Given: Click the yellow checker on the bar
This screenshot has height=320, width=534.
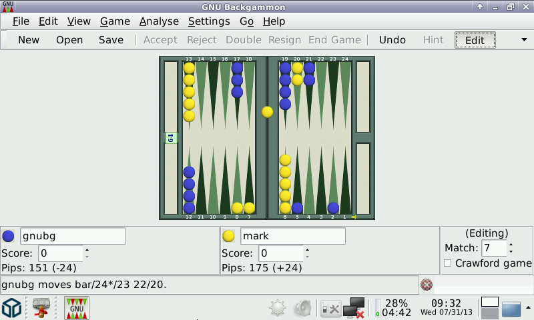Looking at the screenshot, I should pyautogui.click(x=267, y=112).
